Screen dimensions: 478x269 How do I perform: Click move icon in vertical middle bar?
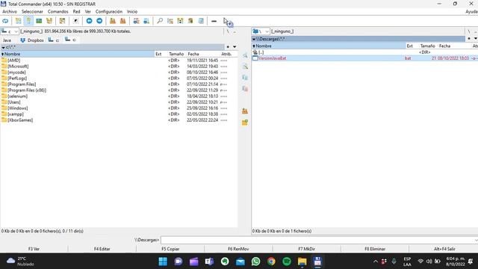point(245,89)
